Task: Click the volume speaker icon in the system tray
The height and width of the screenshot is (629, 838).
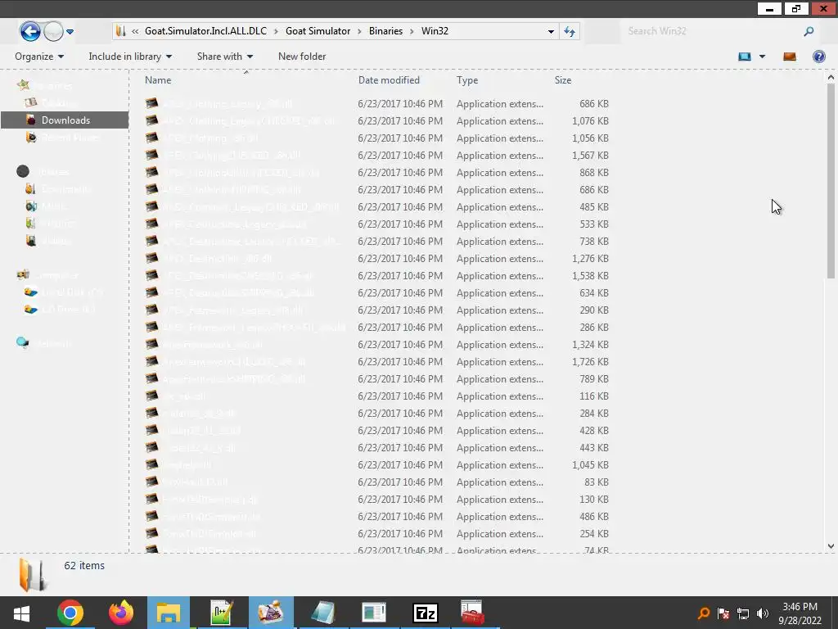Action: click(763, 613)
